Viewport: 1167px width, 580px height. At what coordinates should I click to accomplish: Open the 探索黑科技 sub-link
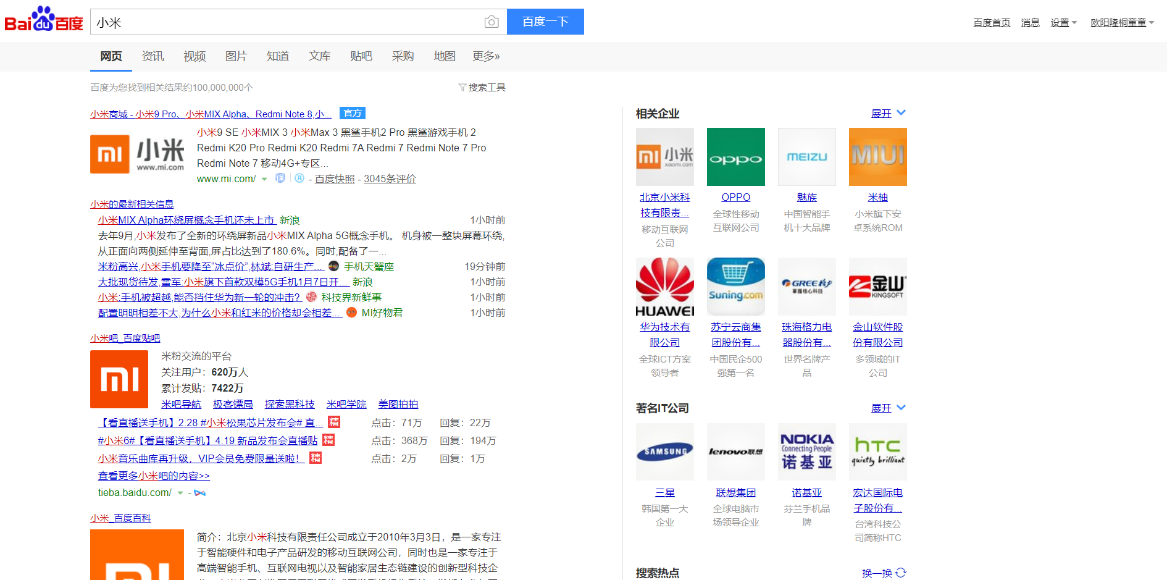click(x=290, y=405)
